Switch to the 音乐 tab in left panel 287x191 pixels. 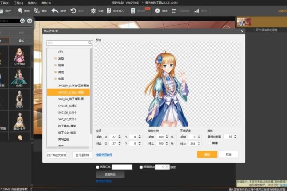(22, 41)
